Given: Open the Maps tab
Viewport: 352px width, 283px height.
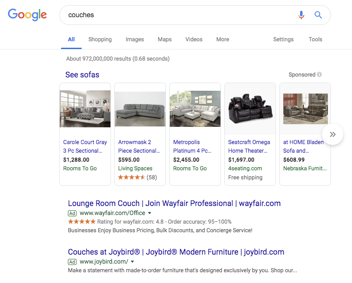Looking at the screenshot, I should 164,39.
